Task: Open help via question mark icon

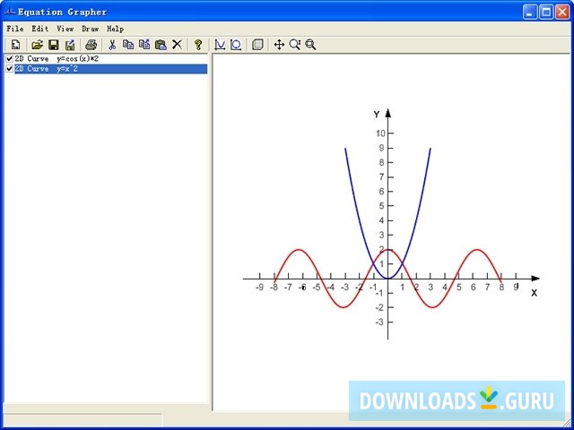Action: pyautogui.click(x=198, y=45)
